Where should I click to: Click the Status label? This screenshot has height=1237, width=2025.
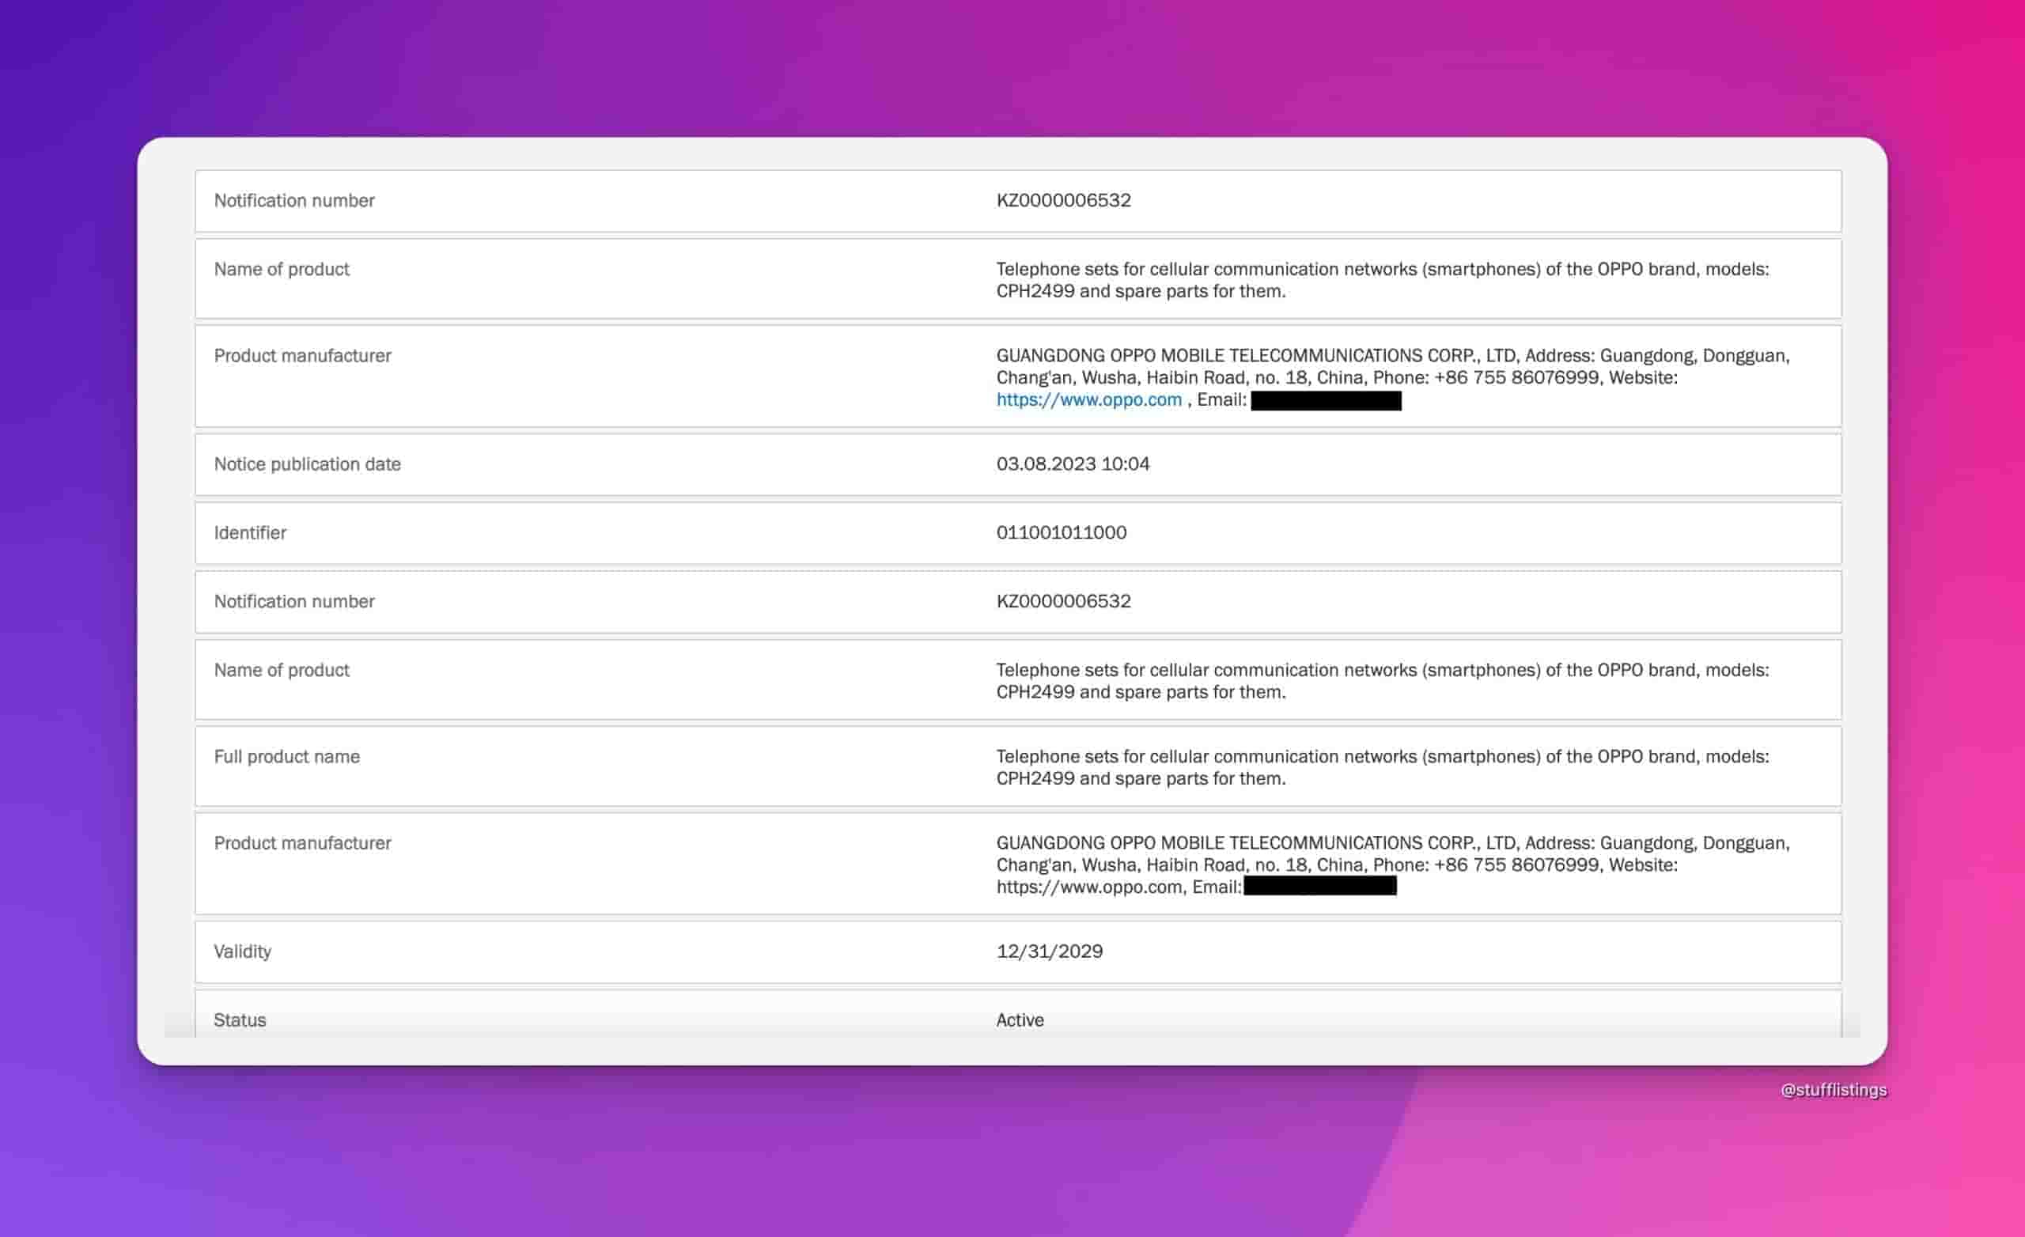click(239, 1020)
